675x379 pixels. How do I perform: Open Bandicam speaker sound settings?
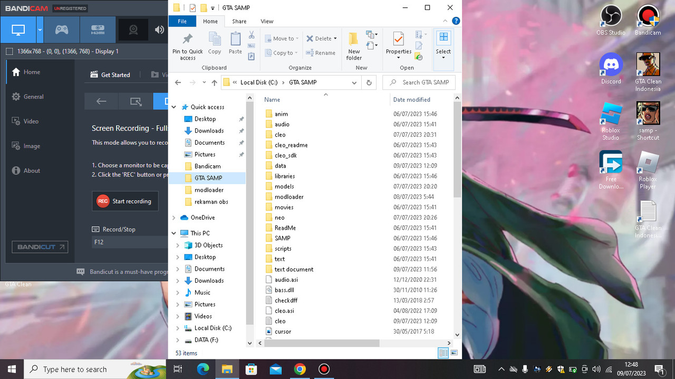[x=159, y=29]
